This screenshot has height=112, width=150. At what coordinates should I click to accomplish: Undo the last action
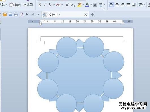pos(27,14)
